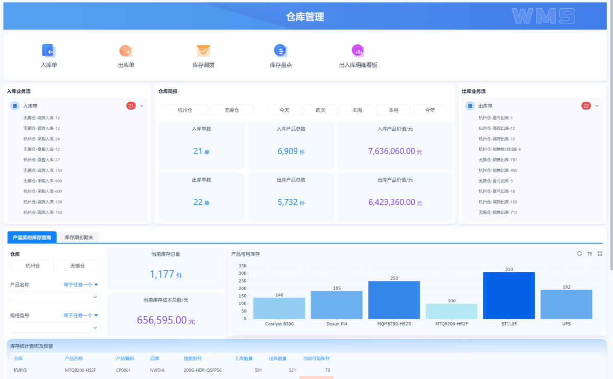The image size is (613, 379).
Task: Open 无锡仓-采购入库-600 entry
Action: coord(42,181)
